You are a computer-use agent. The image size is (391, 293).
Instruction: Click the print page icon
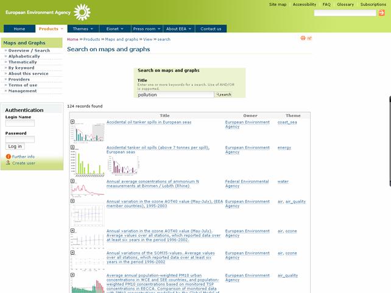pos(303,38)
